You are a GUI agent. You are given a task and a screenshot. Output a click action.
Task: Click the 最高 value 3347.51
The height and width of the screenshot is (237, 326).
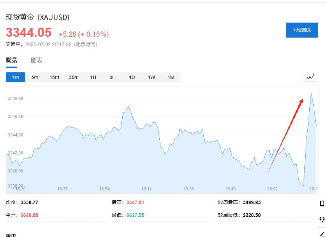point(135,202)
